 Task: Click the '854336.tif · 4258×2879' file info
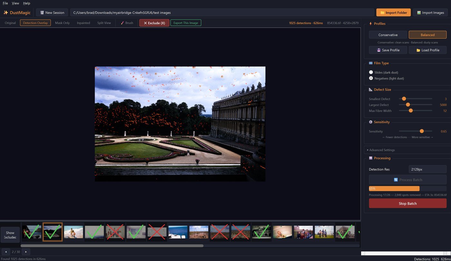coord(343,23)
